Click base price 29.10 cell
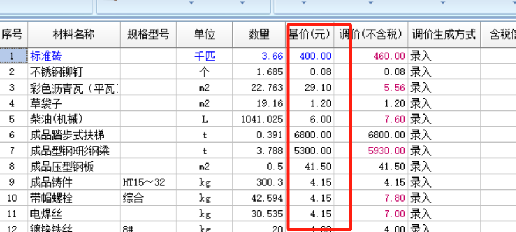The width and height of the screenshot is (516, 232). click(310, 87)
